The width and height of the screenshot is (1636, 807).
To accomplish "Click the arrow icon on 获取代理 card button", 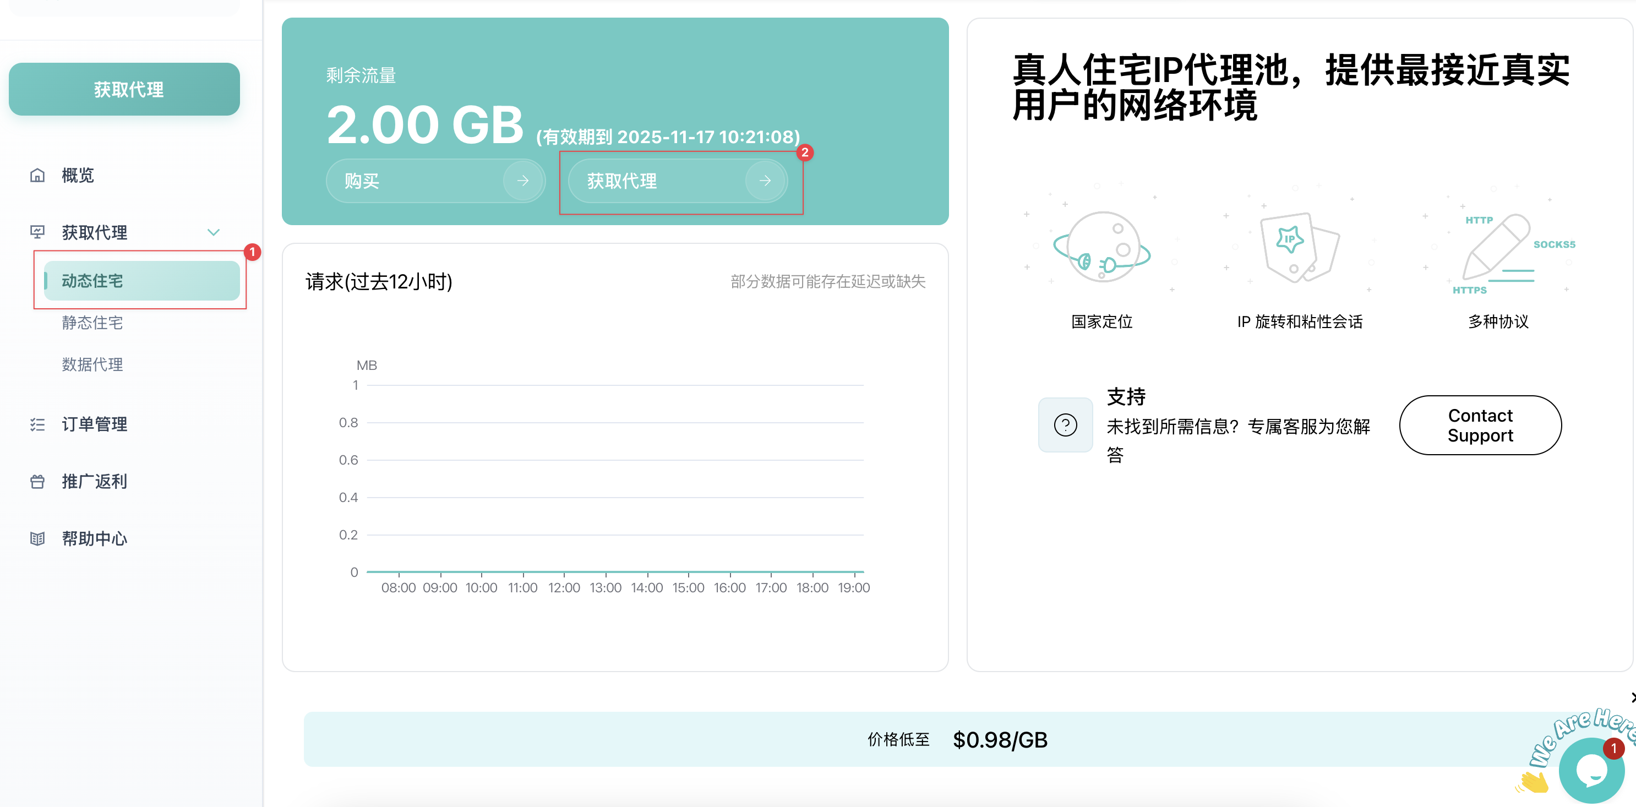I will point(765,181).
